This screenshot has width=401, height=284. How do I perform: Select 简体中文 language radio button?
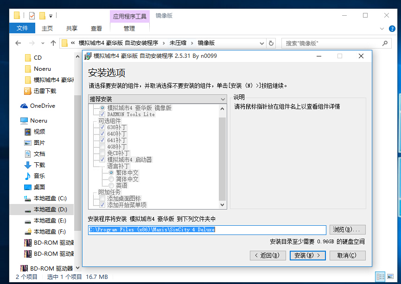tap(111, 179)
